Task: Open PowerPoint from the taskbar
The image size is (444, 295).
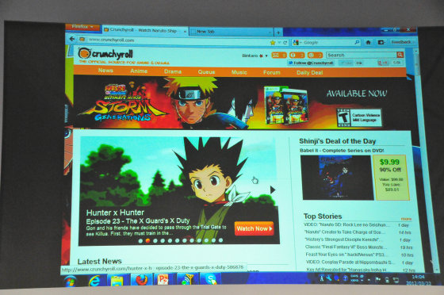Action: 163,280
